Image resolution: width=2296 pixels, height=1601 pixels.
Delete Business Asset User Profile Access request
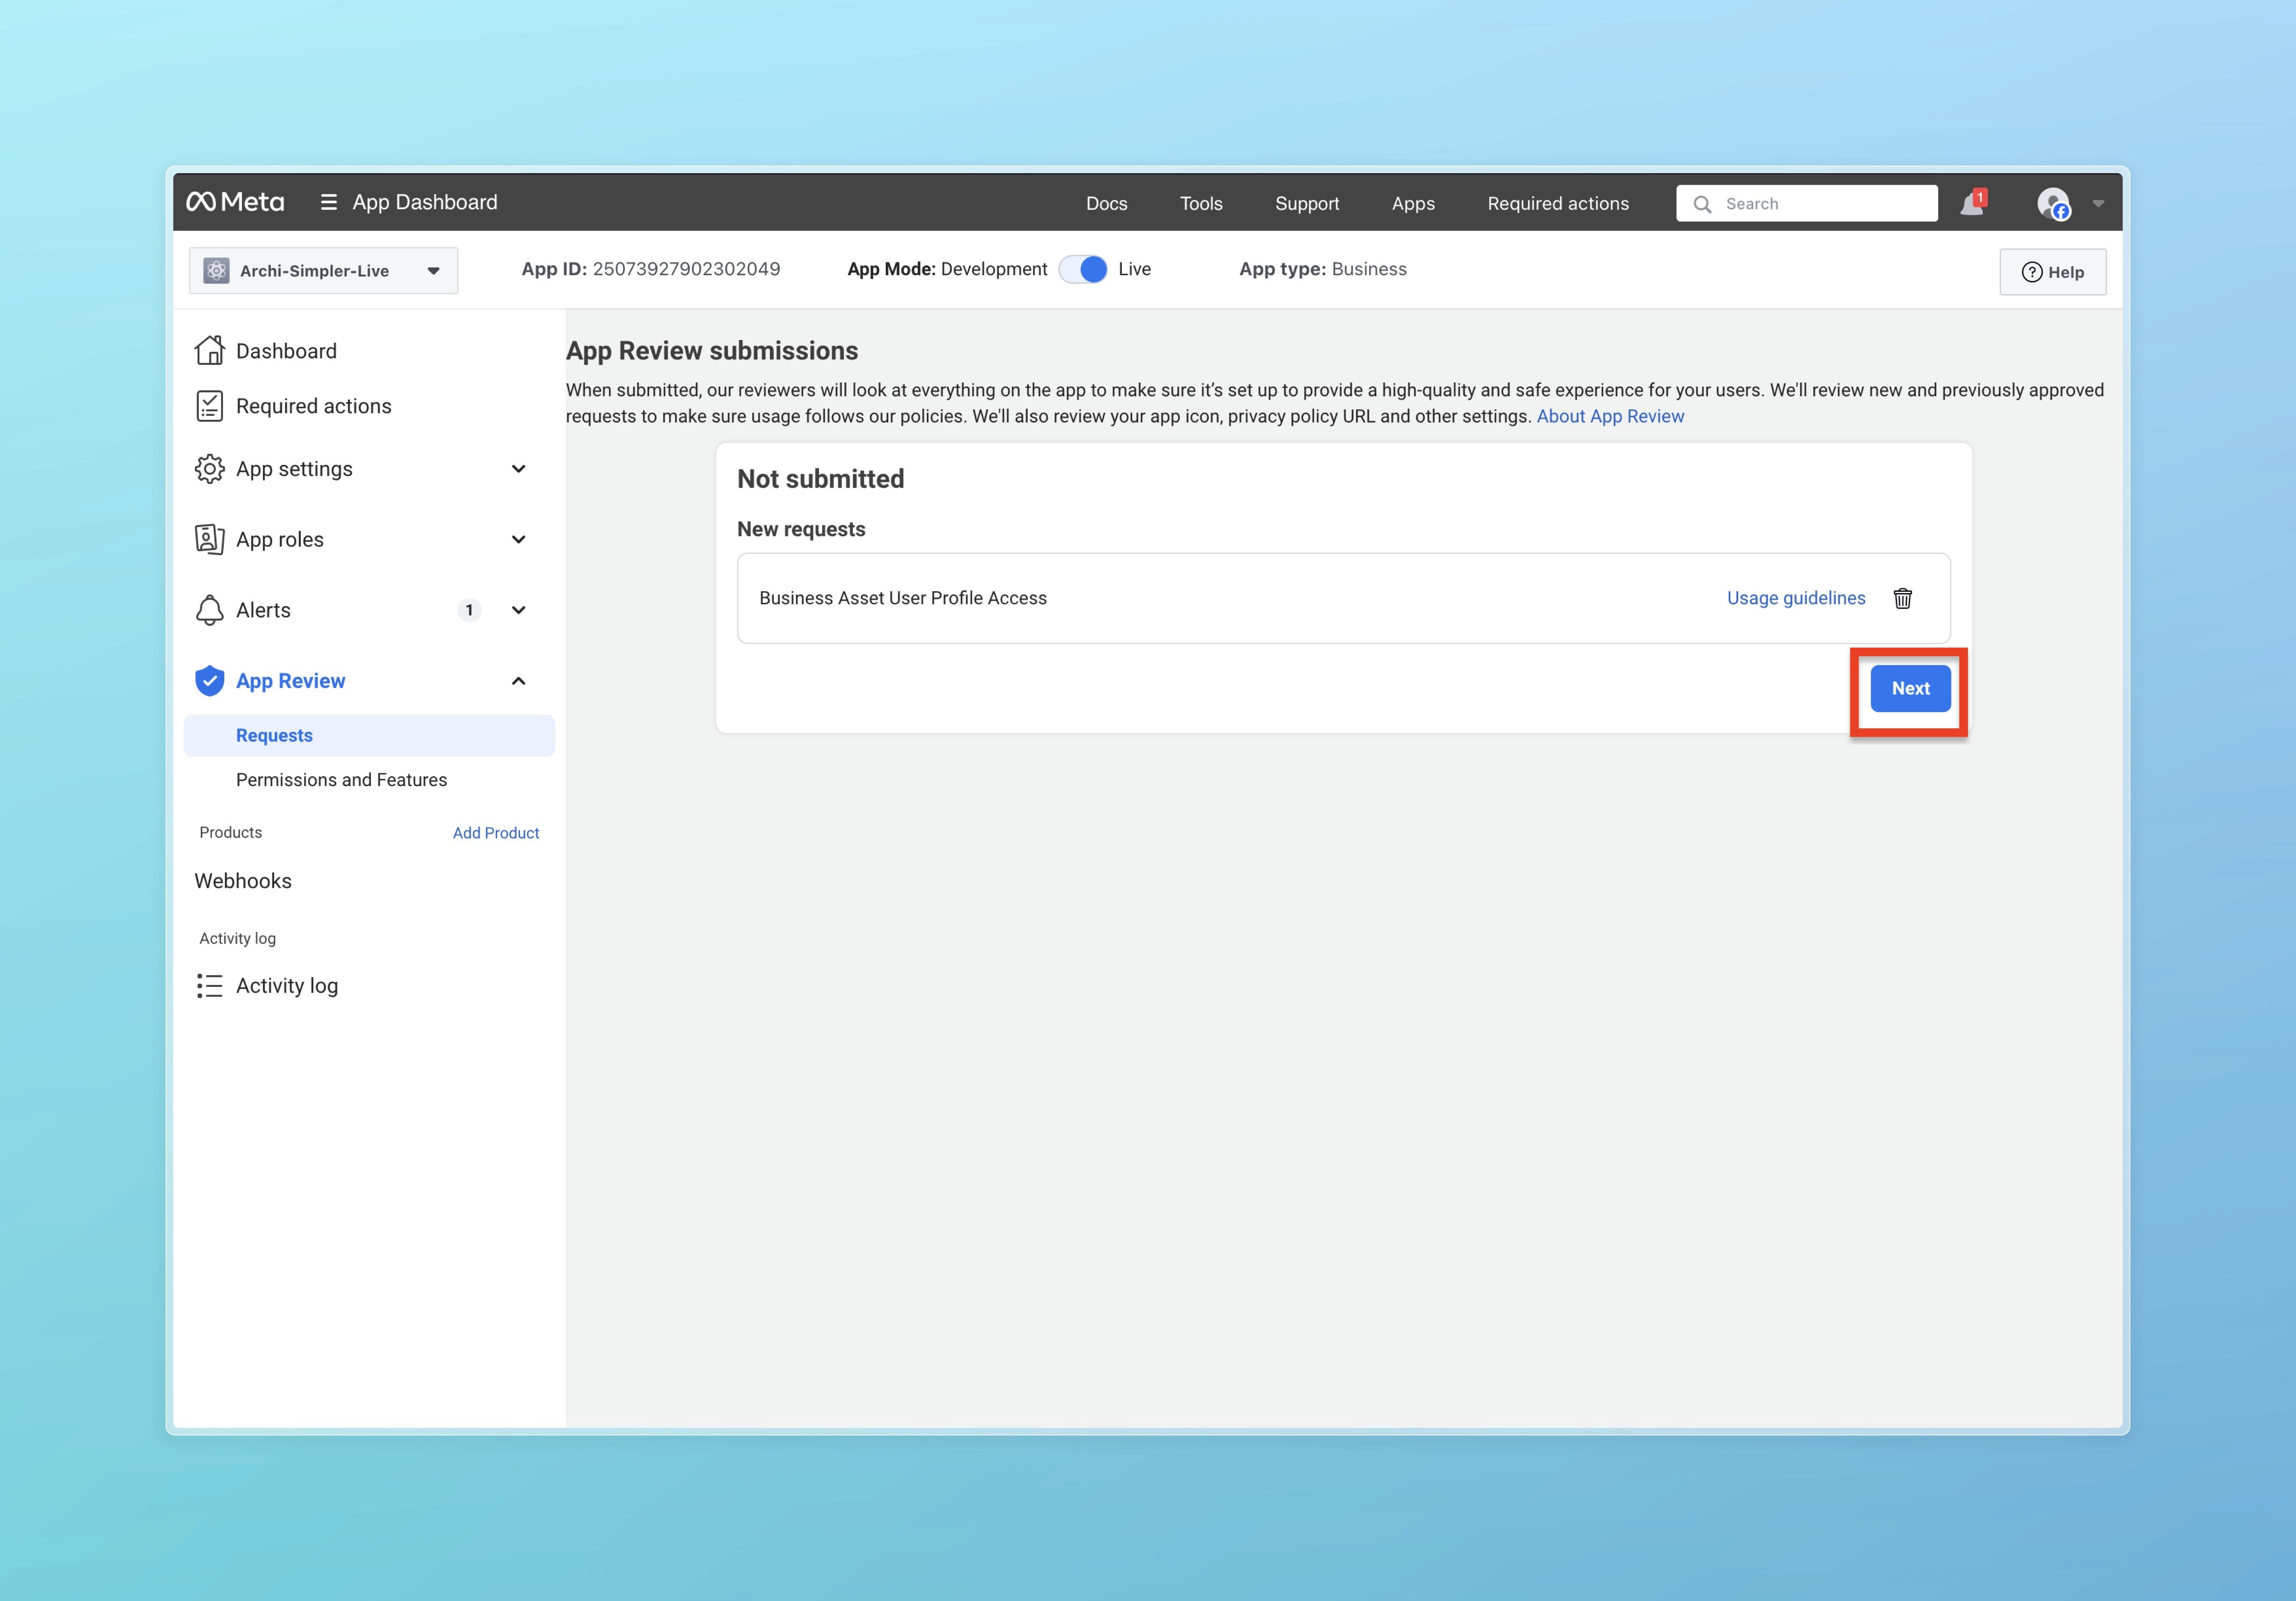1902,598
